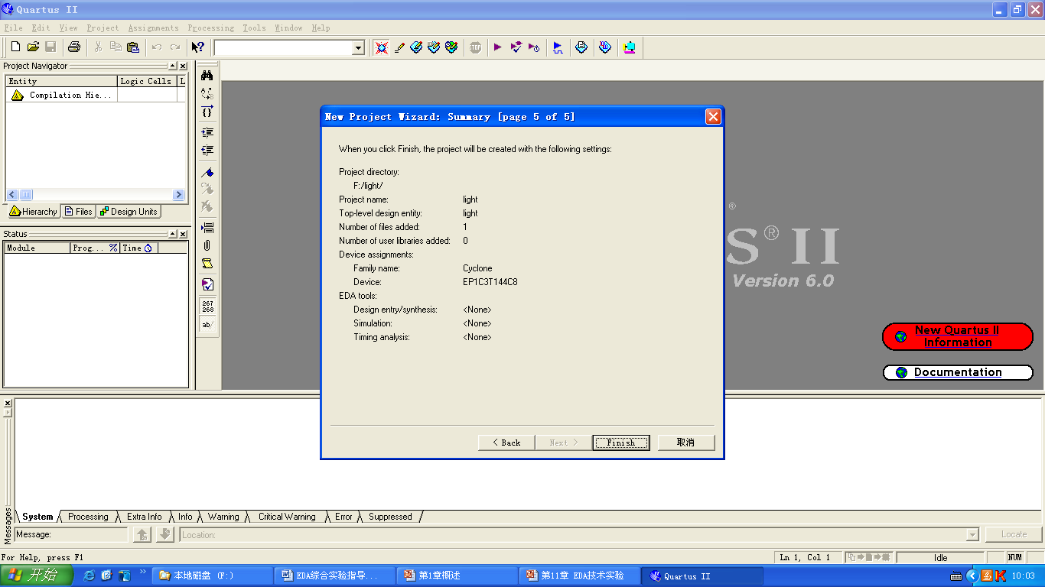
Task: Click the Logic Cells column header
Action: 146,81
